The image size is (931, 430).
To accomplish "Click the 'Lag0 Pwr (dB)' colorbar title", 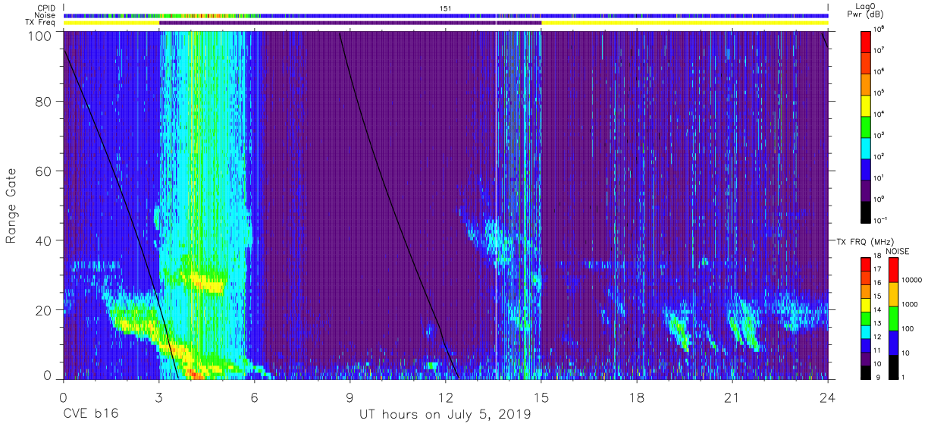I will tap(867, 10).
